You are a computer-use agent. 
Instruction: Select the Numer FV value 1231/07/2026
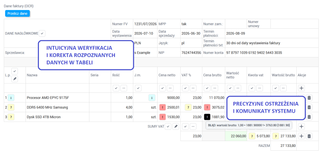tap(145, 24)
